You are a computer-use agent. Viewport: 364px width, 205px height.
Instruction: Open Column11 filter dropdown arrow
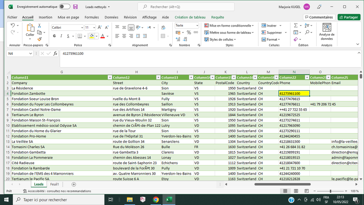tap(110, 77)
